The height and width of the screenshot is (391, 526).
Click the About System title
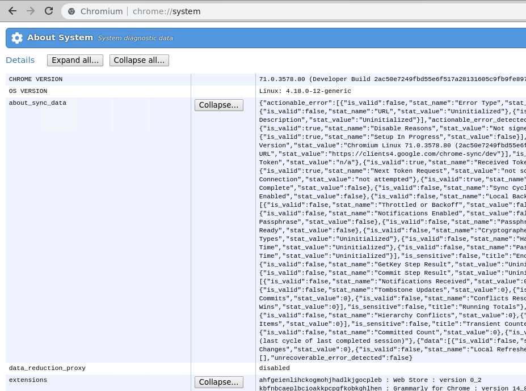click(60, 37)
